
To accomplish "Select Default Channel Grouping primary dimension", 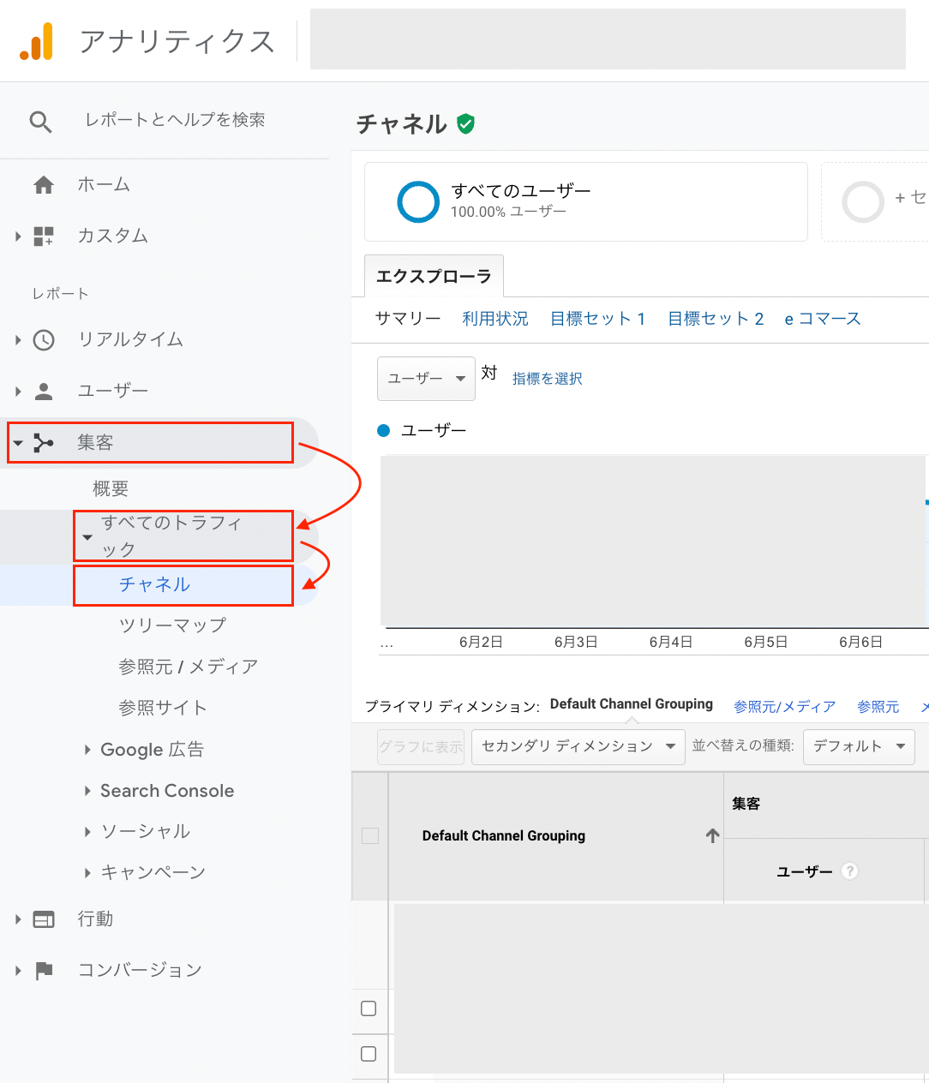I will click(x=632, y=704).
